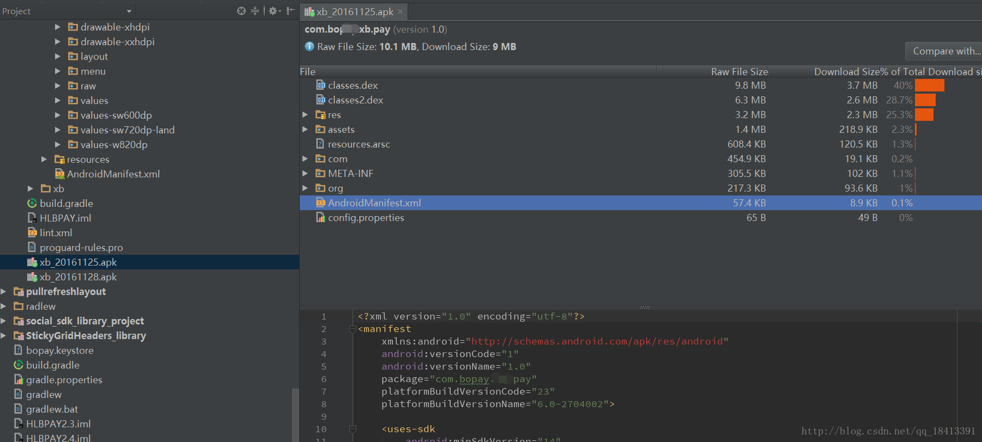
Task: Expand the pullrefreshlayout module
Action: (x=3, y=291)
